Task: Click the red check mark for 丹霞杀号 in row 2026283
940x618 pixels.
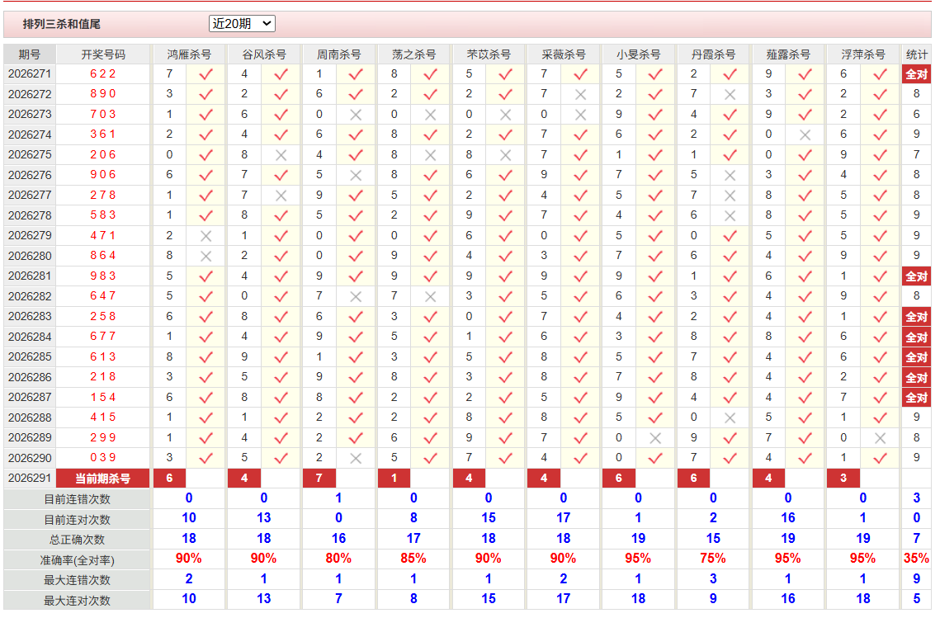Action: [730, 317]
